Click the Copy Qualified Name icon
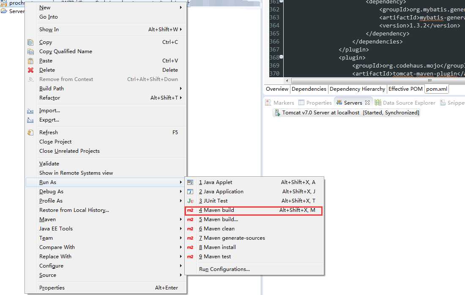The image size is (465, 295). coord(30,51)
